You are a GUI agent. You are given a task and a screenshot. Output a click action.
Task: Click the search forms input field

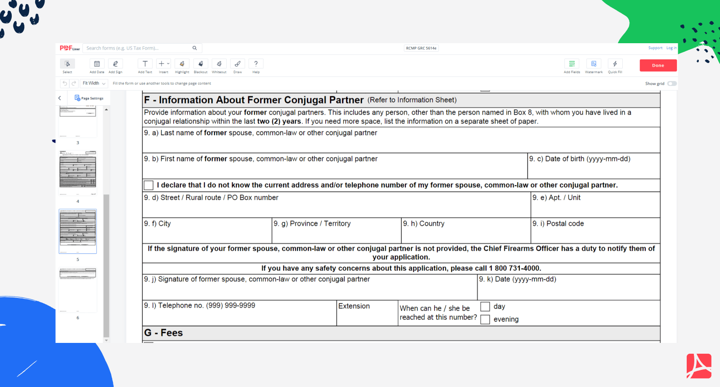click(139, 48)
